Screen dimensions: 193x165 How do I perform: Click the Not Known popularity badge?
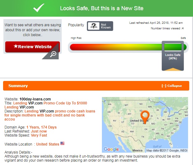(x=100, y=26)
